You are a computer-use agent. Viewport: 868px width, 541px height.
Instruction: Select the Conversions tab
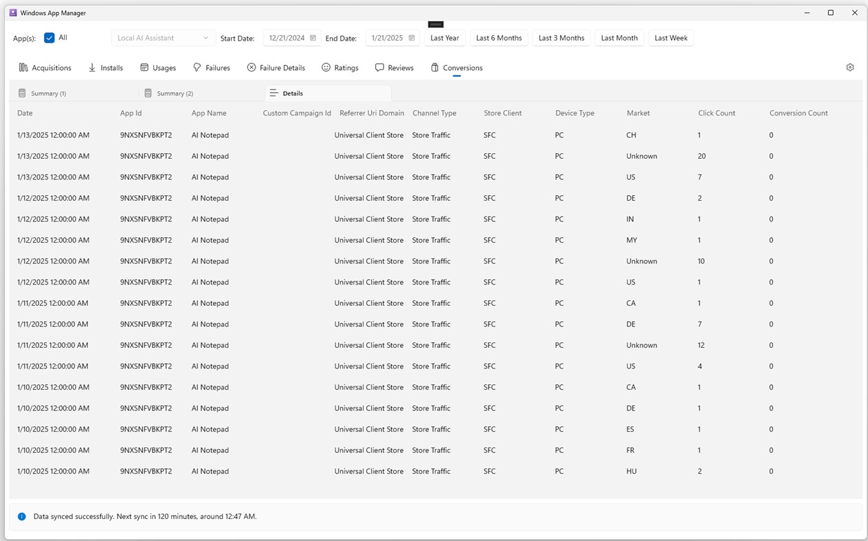[x=457, y=67]
